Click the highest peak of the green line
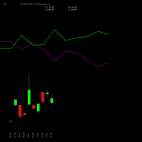The height and width of the screenshot is (142, 142). [55, 30]
